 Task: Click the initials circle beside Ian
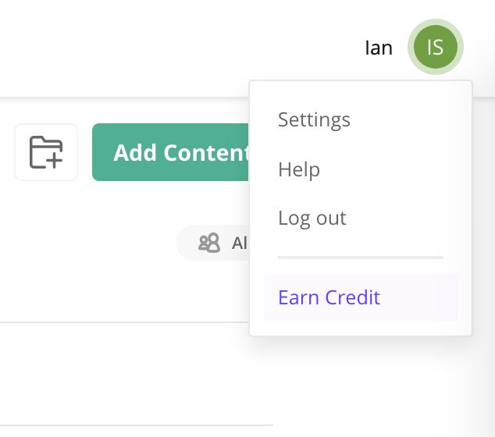(x=435, y=48)
